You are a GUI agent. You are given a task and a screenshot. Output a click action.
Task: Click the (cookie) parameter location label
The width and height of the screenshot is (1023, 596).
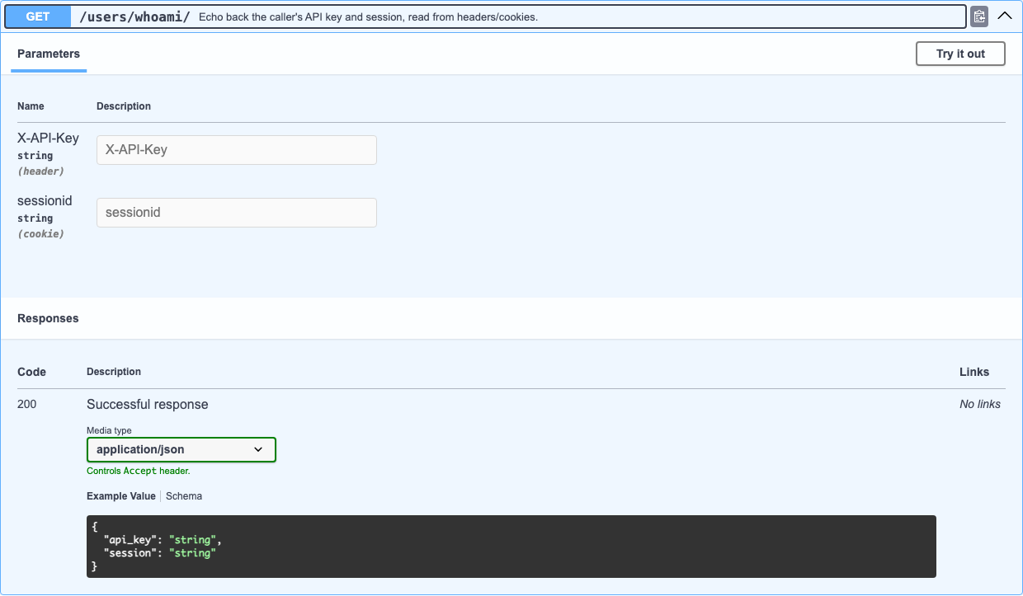[40, 234]
